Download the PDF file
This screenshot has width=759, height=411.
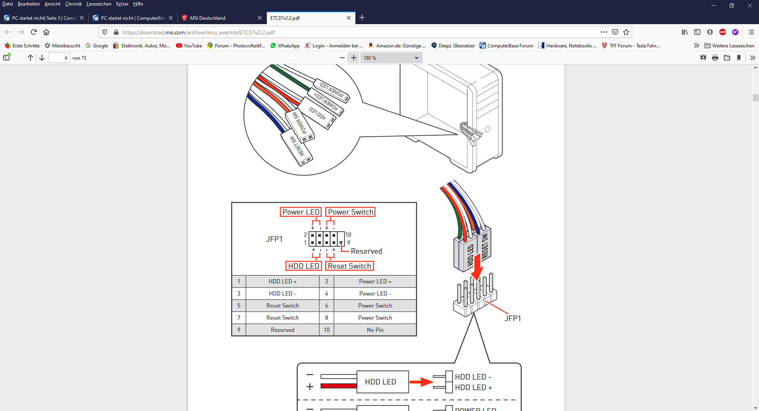point(727,58)
